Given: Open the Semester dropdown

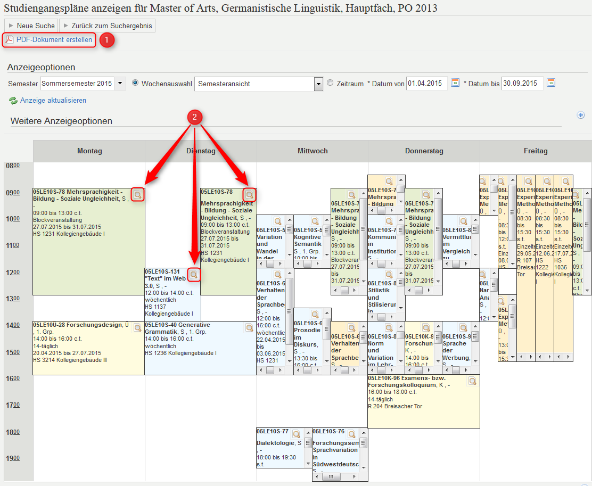Looking at the screenshot, I should coord(120,83).
